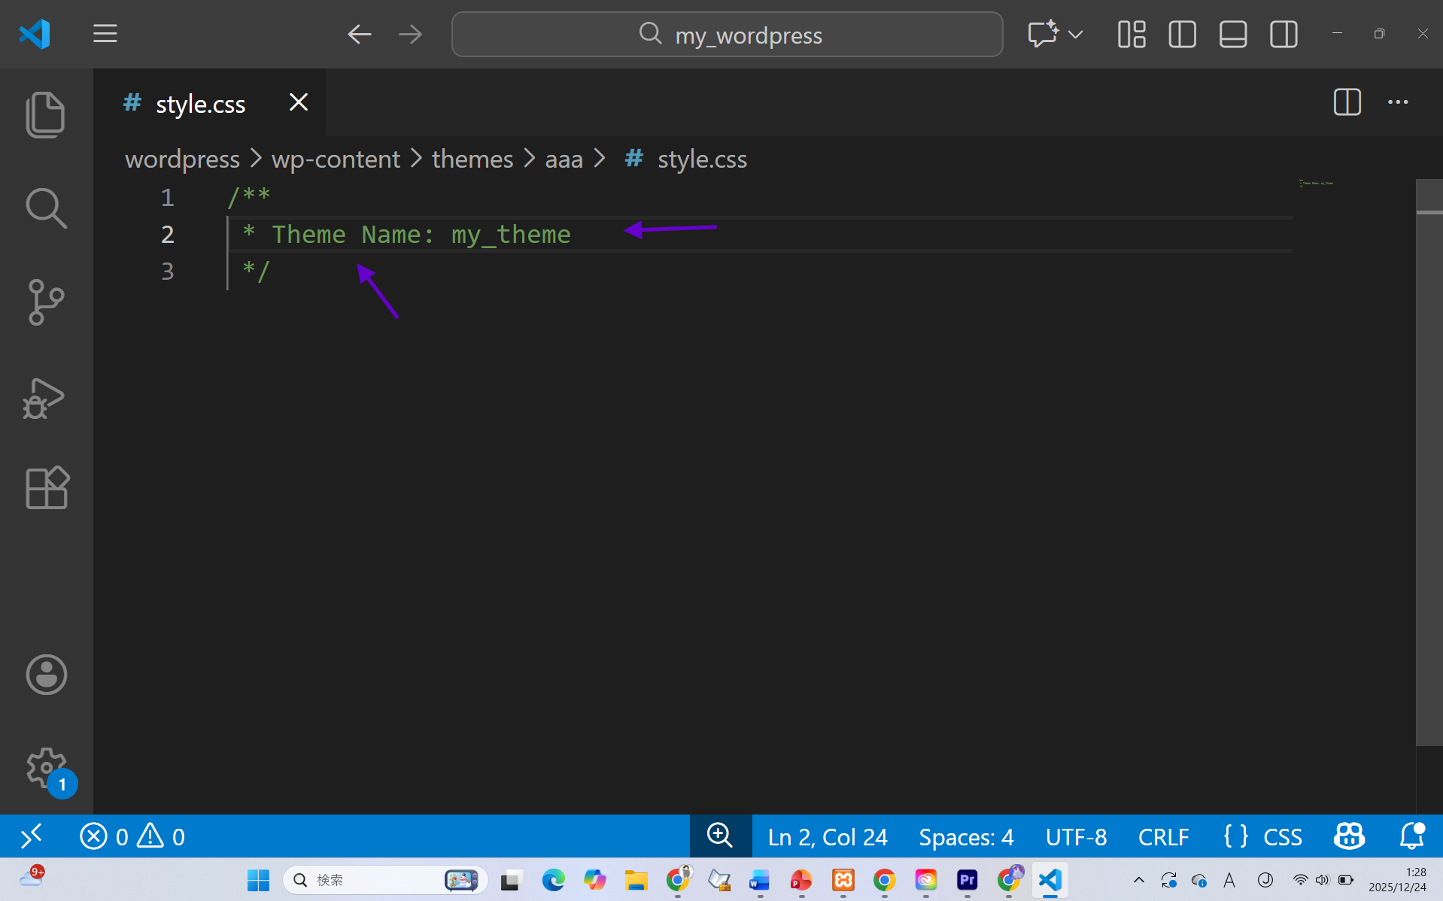Toggle the secondary side bar visibility
Image resolution: width=1443 pixels, height=901 pixels.
point(1283,35)
